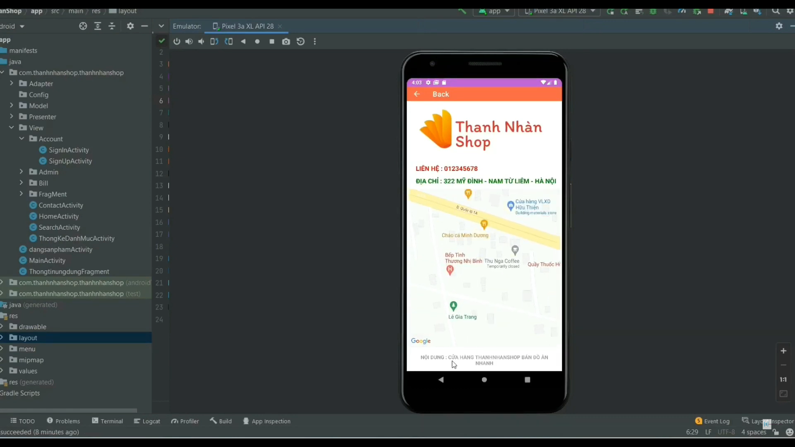The width and height of the screenshot is (795, 447).
Task: Zoom in emulator with plus button
Action: pos(783,351)
